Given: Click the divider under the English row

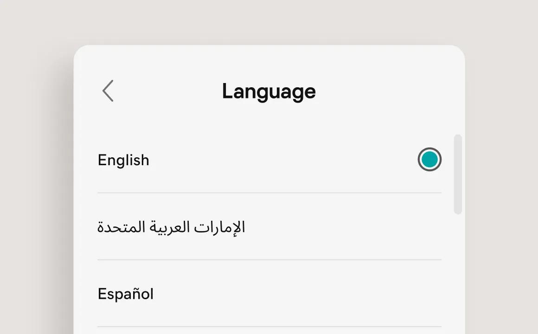Looking at the screenshot, I should point(269,191).
